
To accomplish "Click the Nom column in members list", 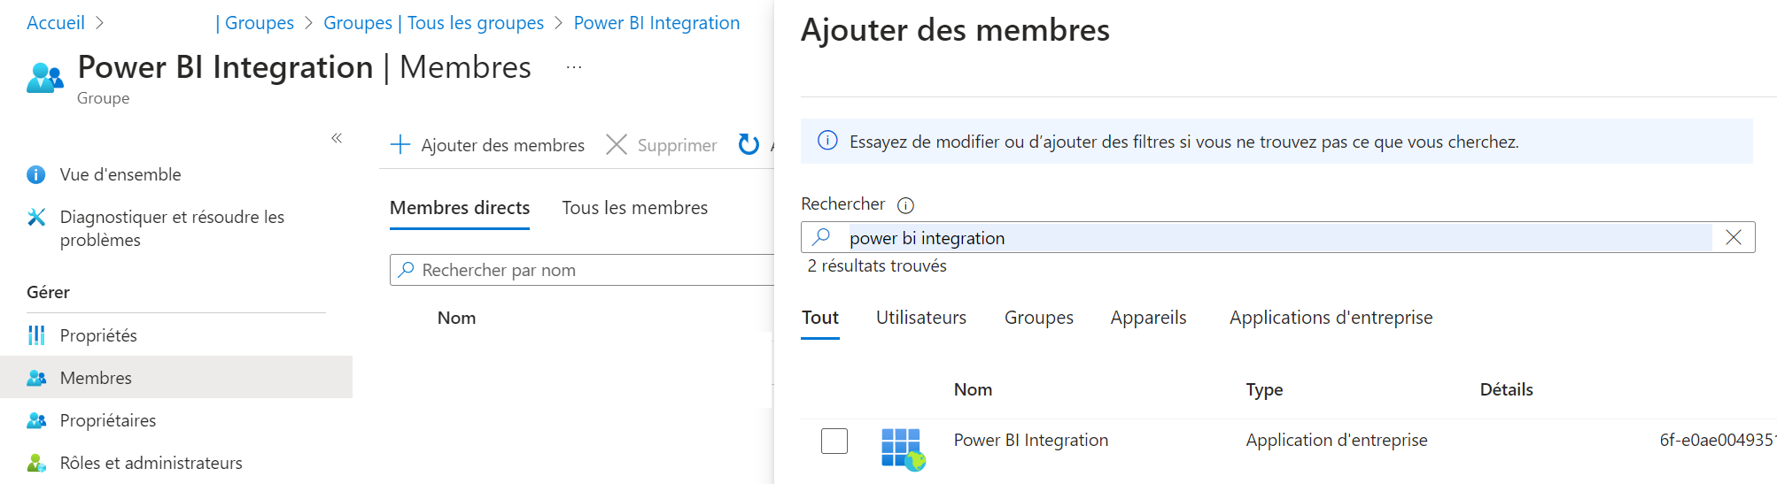I will click(457, 318).
